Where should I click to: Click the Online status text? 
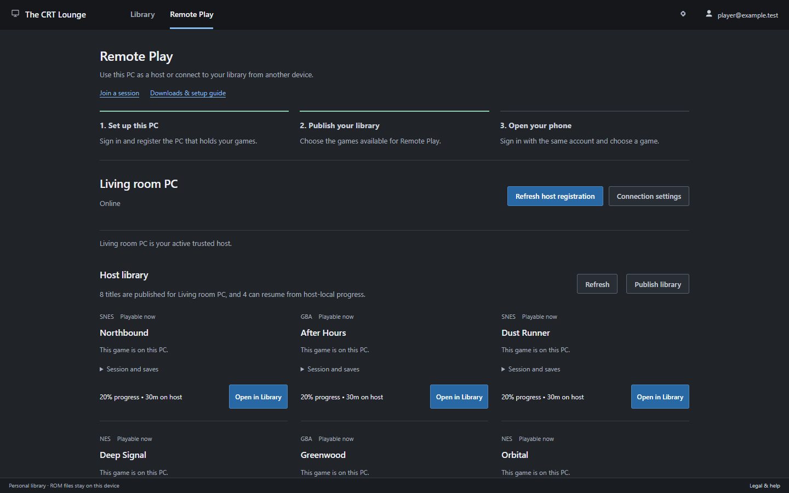click(110, 203)
